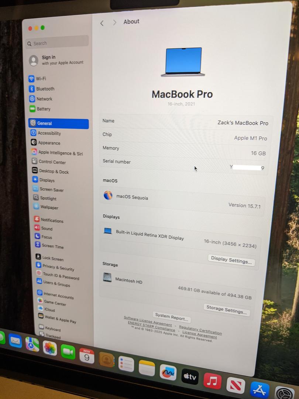Go forward with the right chevron
The image size is (299, 399).
[114, 23]
